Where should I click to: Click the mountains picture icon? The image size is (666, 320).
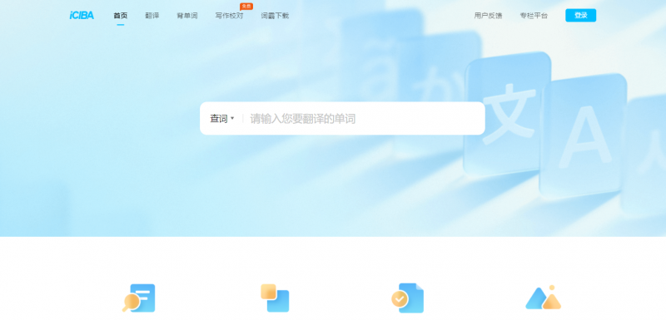click(544, 298)
